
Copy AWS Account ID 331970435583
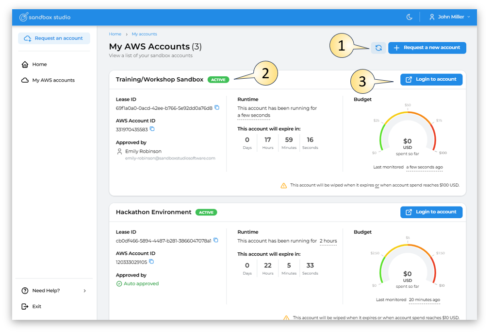click(x=152, y=129)
